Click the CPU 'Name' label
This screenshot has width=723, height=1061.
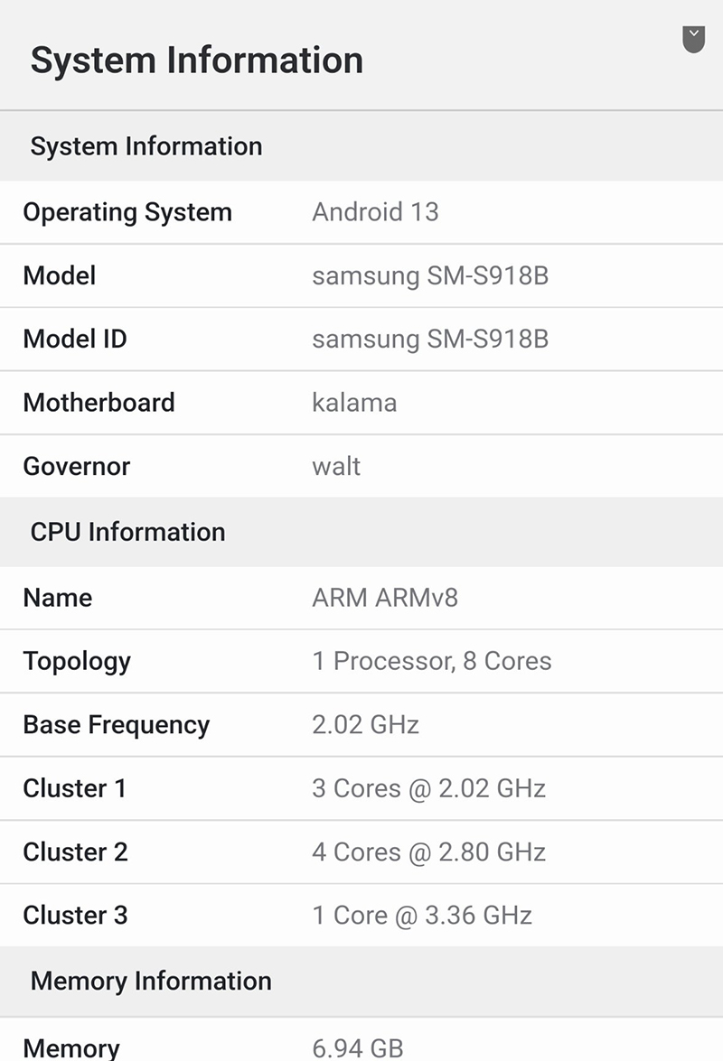[58, 598]
